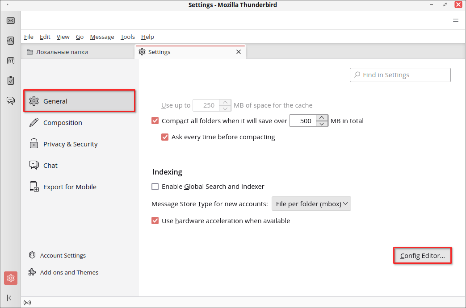Close the Settings tab
466x308 pixels.
tap(238, 52)
